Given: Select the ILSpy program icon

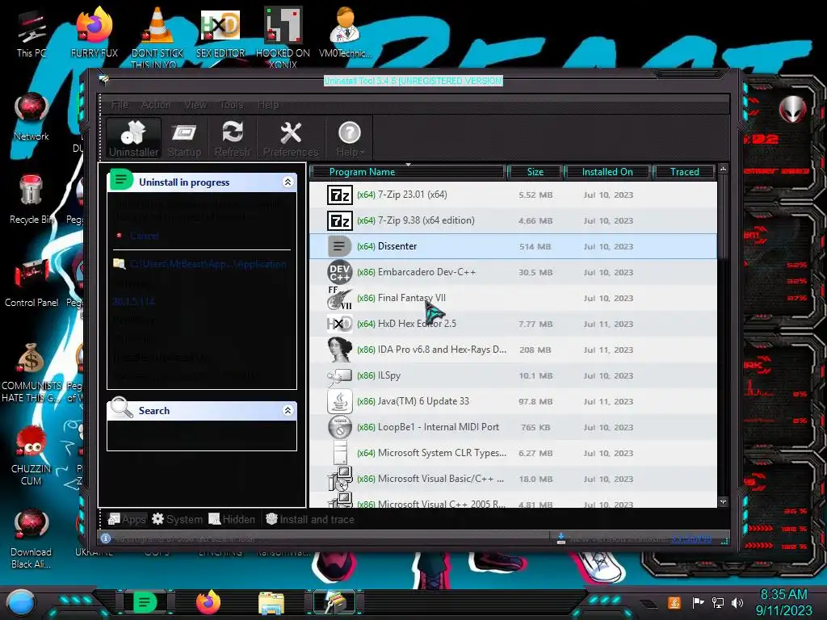Looking at the screenshot, I should tap(340, 375).
